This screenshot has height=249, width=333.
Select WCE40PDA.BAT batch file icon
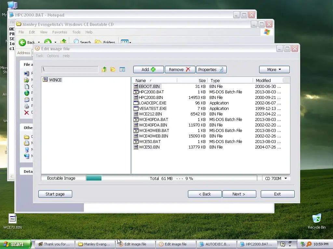click(136, 119)
